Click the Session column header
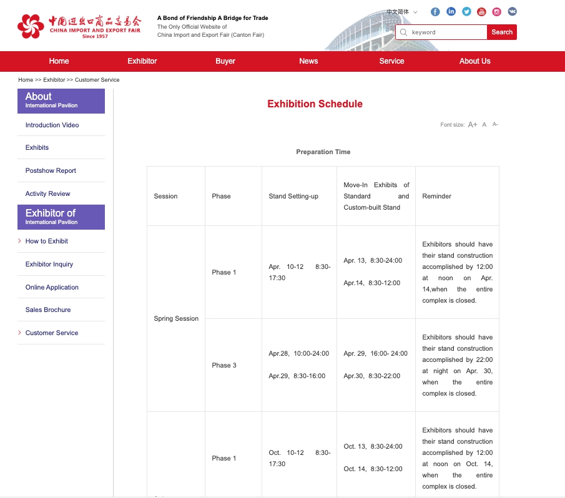This screenshot has width=565, height=498. (165, 196)
